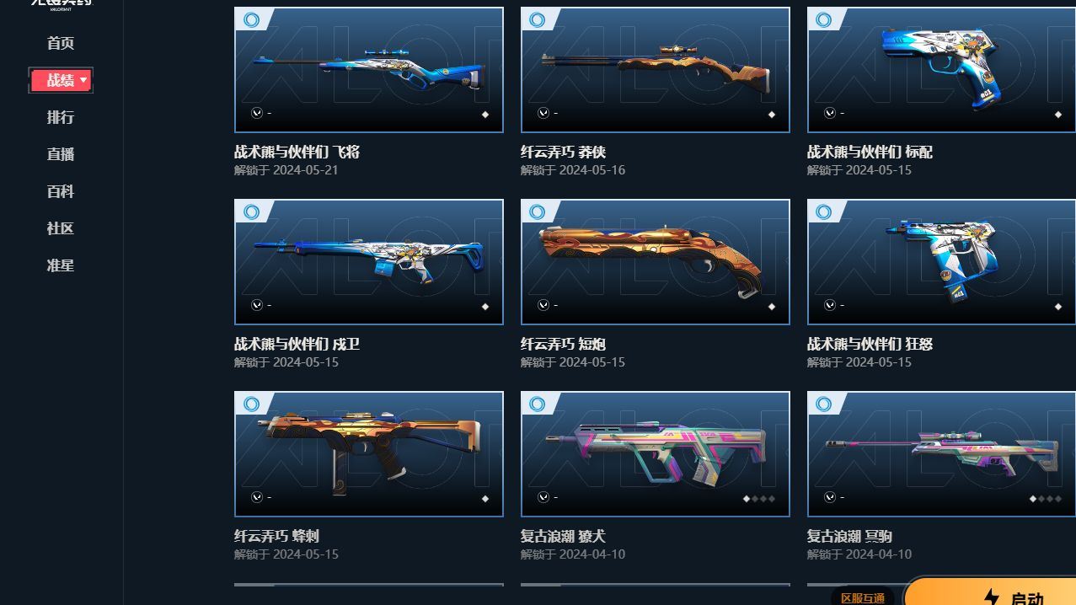Select 百科 in the sidebar
Viewport: 1076px width, 605px height.
61,191
